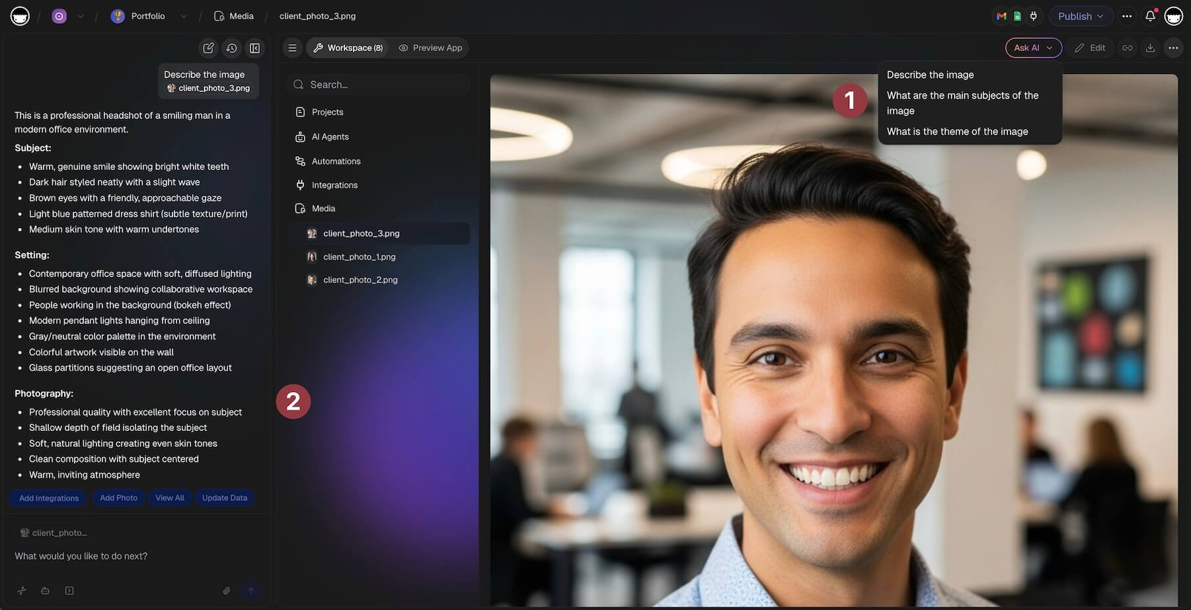Image resolution: width=1191 pixels, height=610 pixels.
Task: Click the attach file paperclip icon
Action: click(226, 590)
